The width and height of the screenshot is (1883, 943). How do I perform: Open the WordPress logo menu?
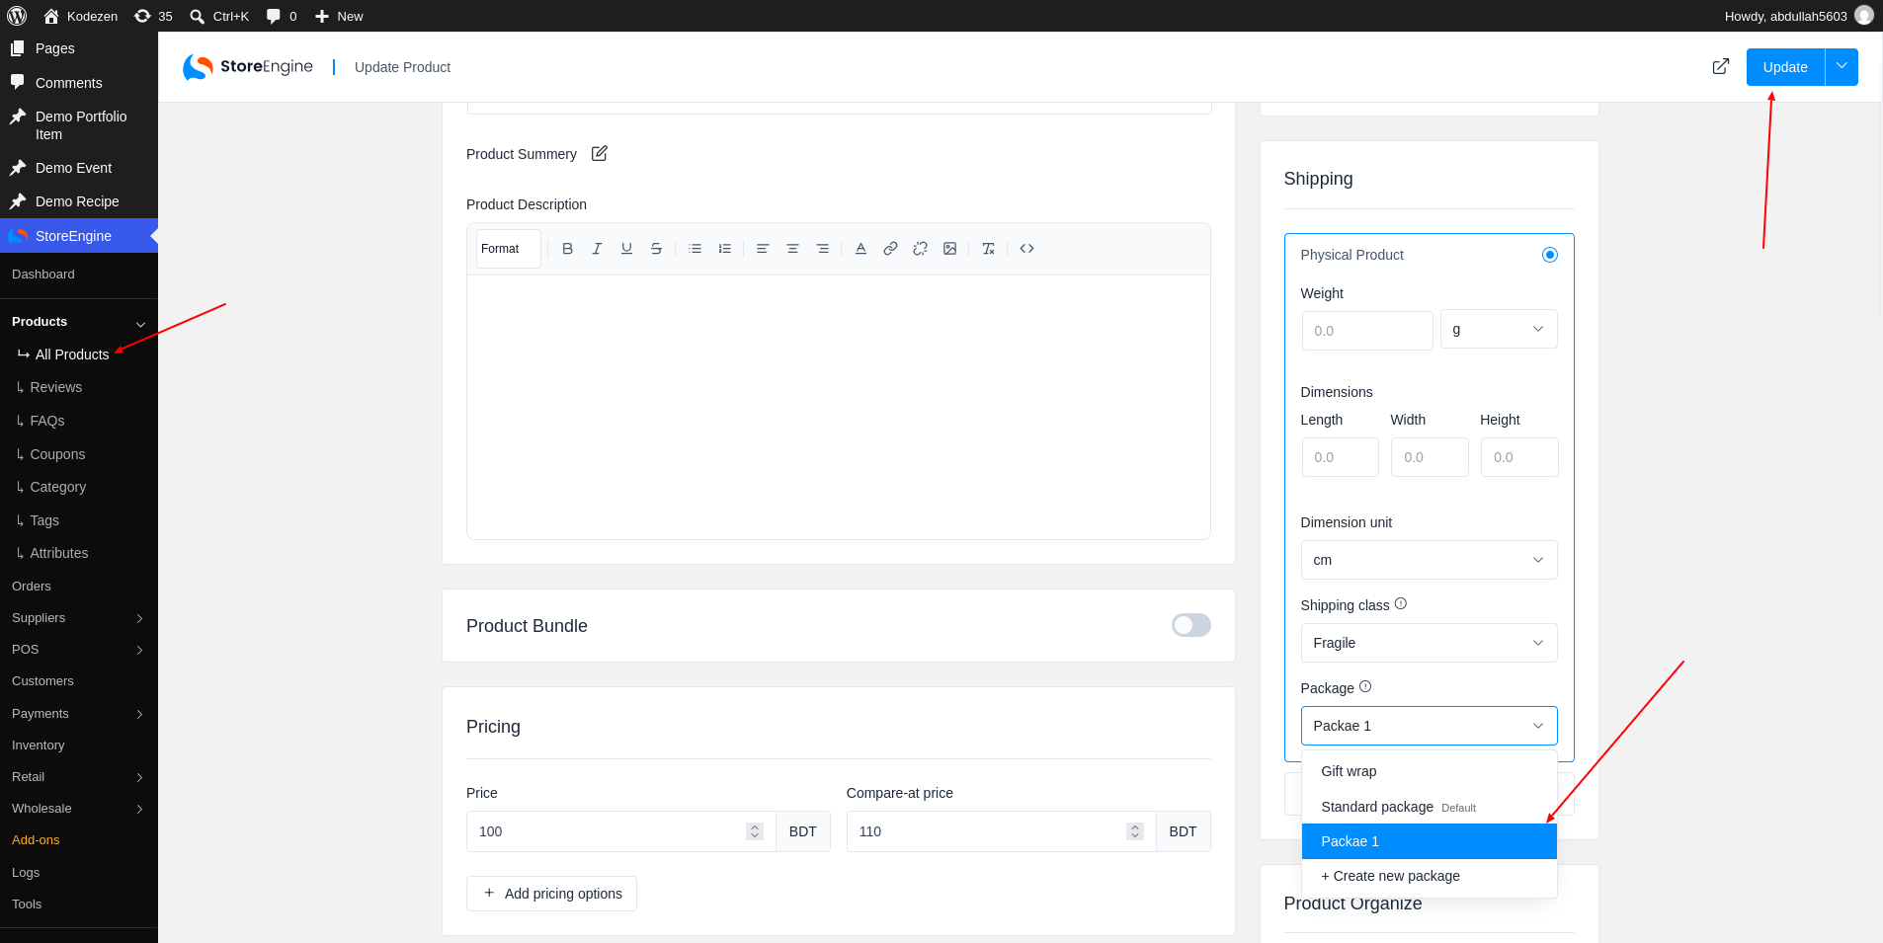[x=17, y=16]
